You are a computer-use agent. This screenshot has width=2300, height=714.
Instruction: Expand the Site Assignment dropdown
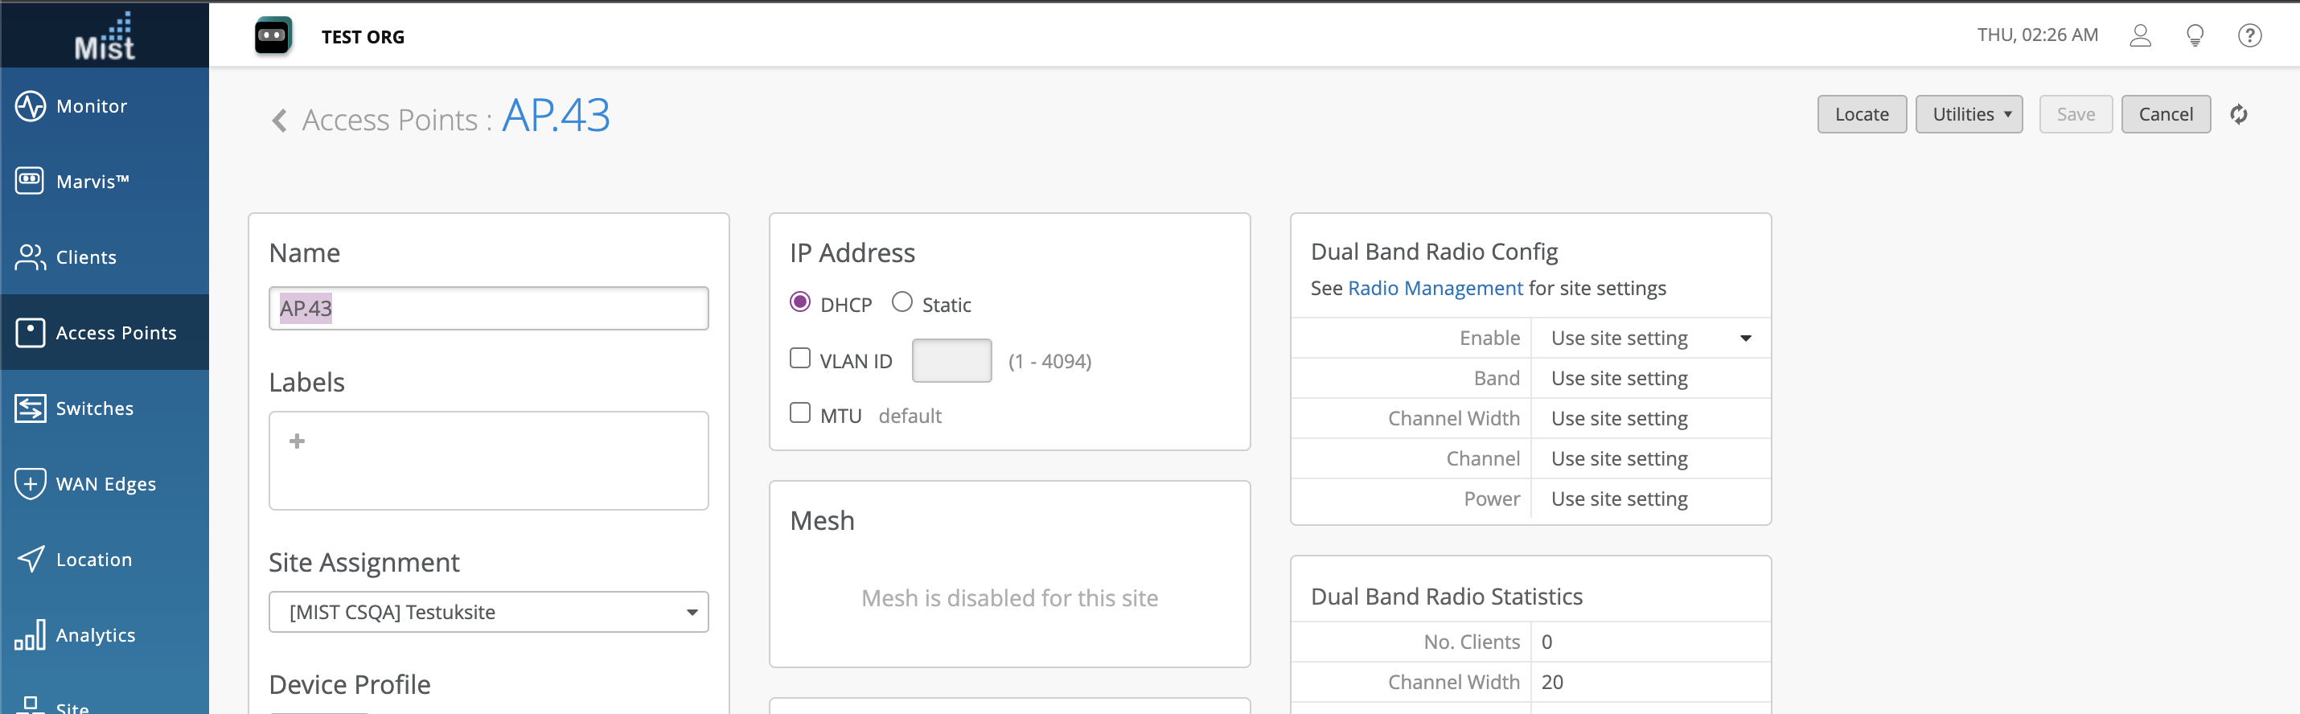pos(488,612)
